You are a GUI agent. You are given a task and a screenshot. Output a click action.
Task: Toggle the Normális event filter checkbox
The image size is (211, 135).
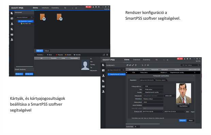click(74, 55)
